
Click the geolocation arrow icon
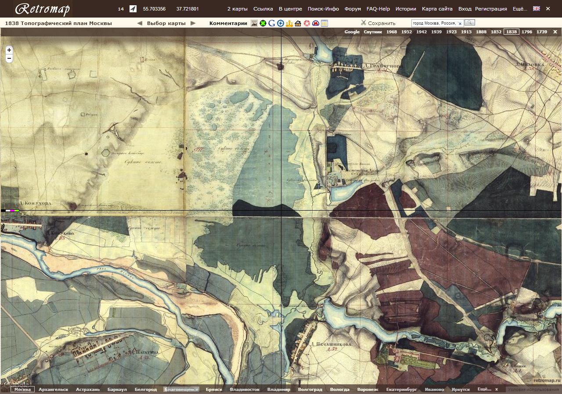tap(133, 9)
